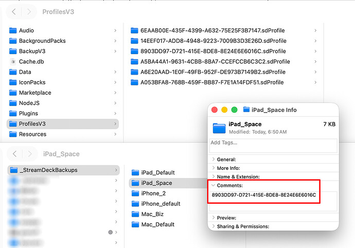The width and height of the screenshot is (355, 248).
Task: Select the A053BFA8 sdProfile folder icon
Action: (x=134, y=82)
